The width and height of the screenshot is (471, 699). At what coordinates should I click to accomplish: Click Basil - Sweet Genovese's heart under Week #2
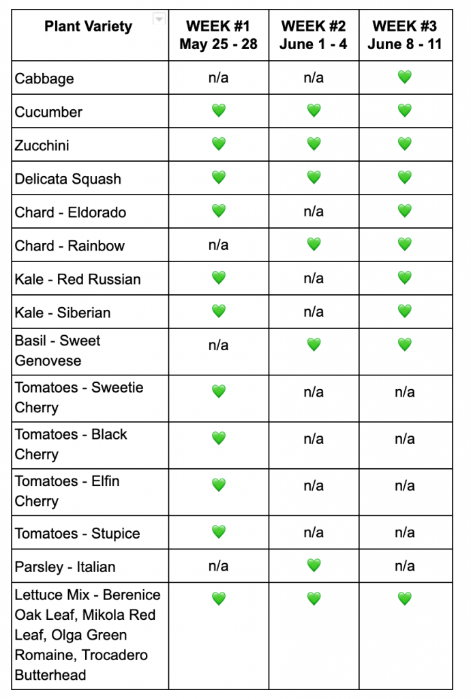point(314,345)
